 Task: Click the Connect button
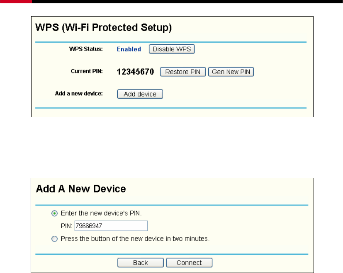(189, 263)
